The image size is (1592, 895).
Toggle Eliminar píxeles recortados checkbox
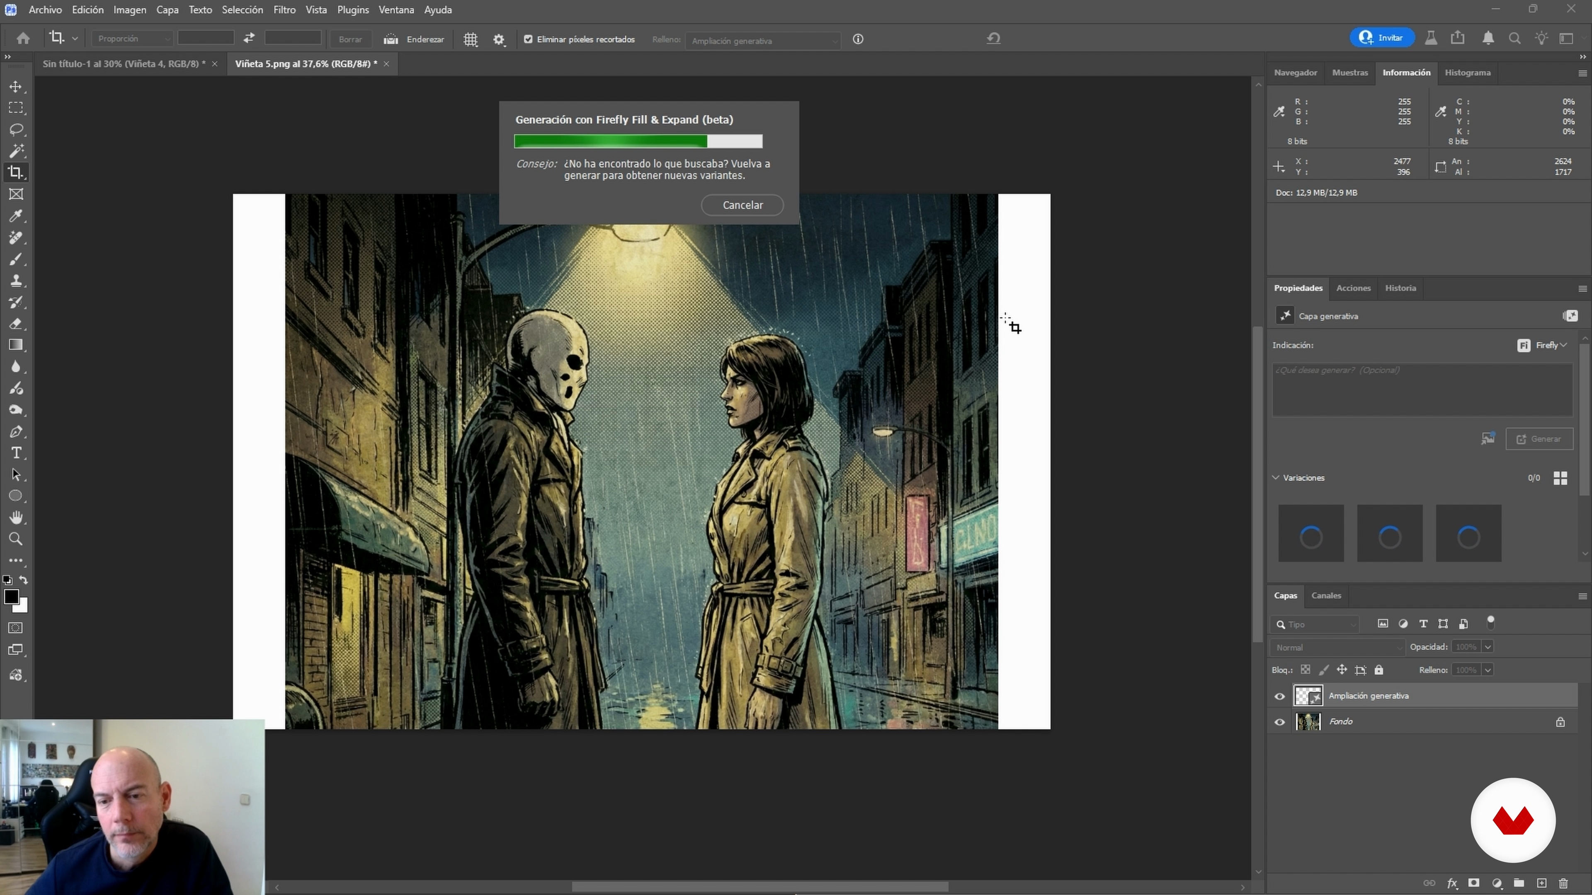tap(528, 39)
